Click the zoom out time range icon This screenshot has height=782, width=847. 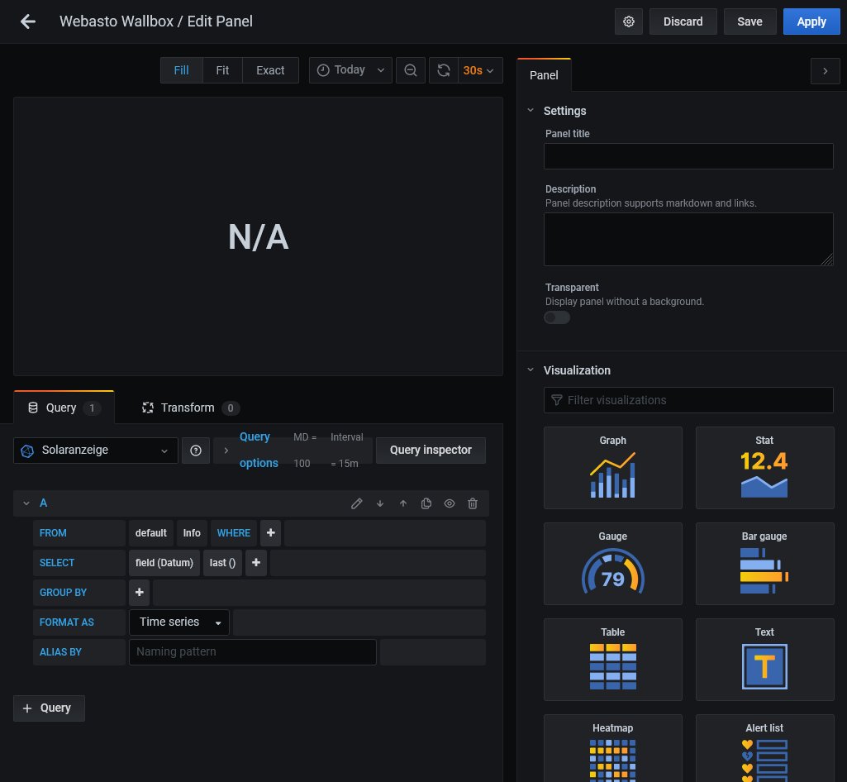(x=411, y=70)
